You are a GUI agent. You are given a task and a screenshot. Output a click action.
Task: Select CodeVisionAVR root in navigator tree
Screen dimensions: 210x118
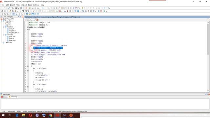(x=8, y=19)
